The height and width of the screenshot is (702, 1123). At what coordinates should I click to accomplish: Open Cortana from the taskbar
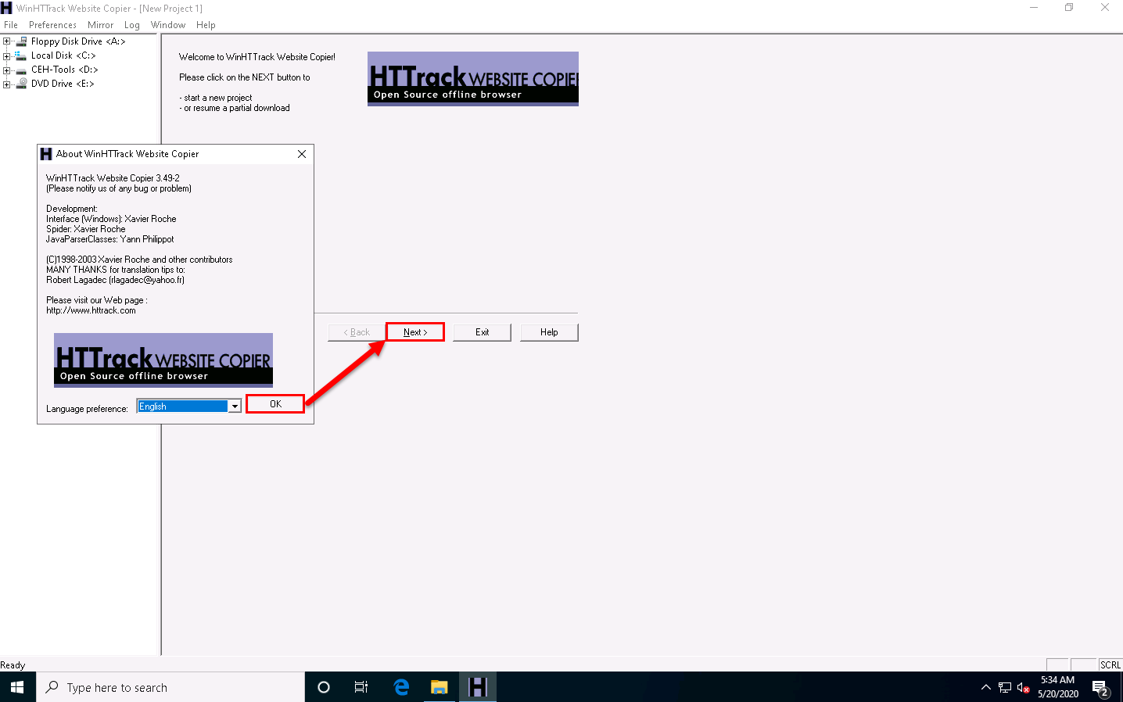(x=323, y=687)
